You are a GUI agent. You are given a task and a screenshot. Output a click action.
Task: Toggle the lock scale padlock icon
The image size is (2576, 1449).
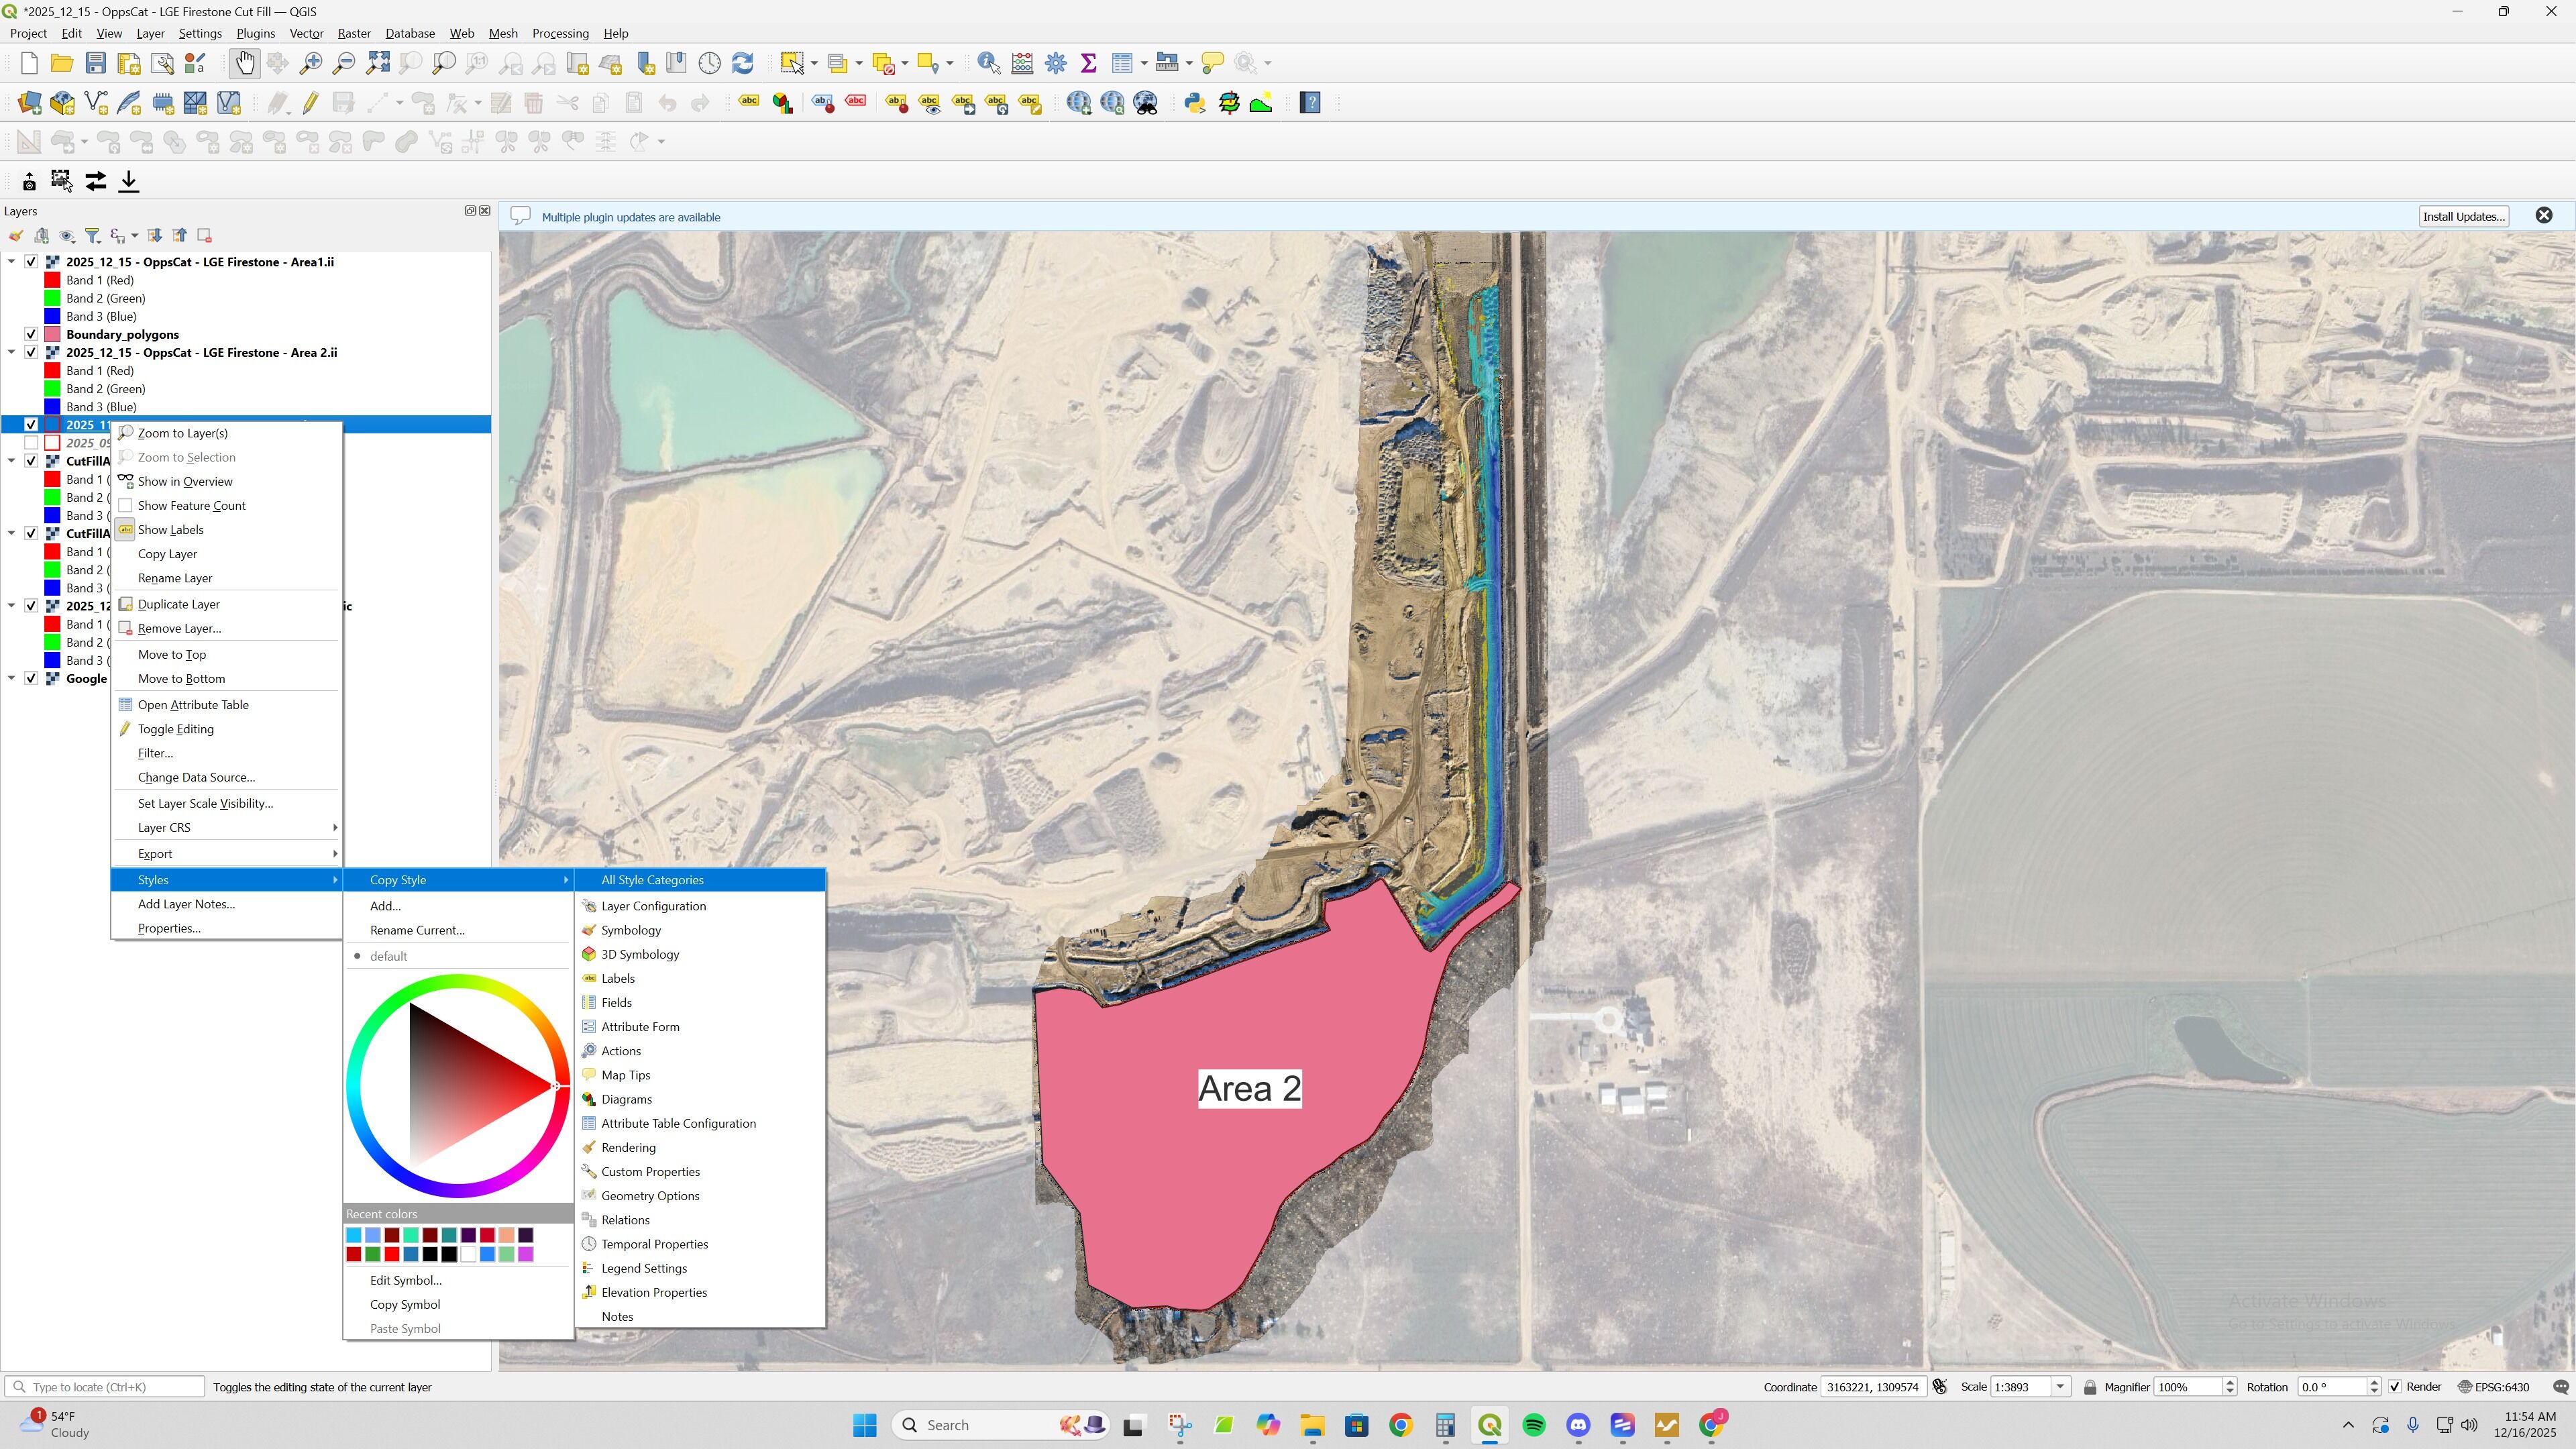click(2090, 1387)
